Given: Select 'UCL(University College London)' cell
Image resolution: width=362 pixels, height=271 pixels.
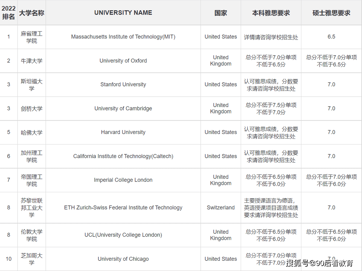Looking at the screenshot, I should tap(123, 235).
